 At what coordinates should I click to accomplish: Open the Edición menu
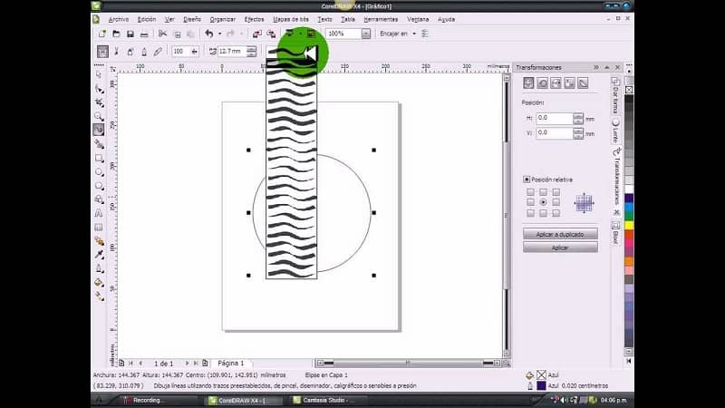147,19
